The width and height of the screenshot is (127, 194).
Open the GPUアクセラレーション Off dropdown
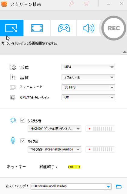click(88, 97)
